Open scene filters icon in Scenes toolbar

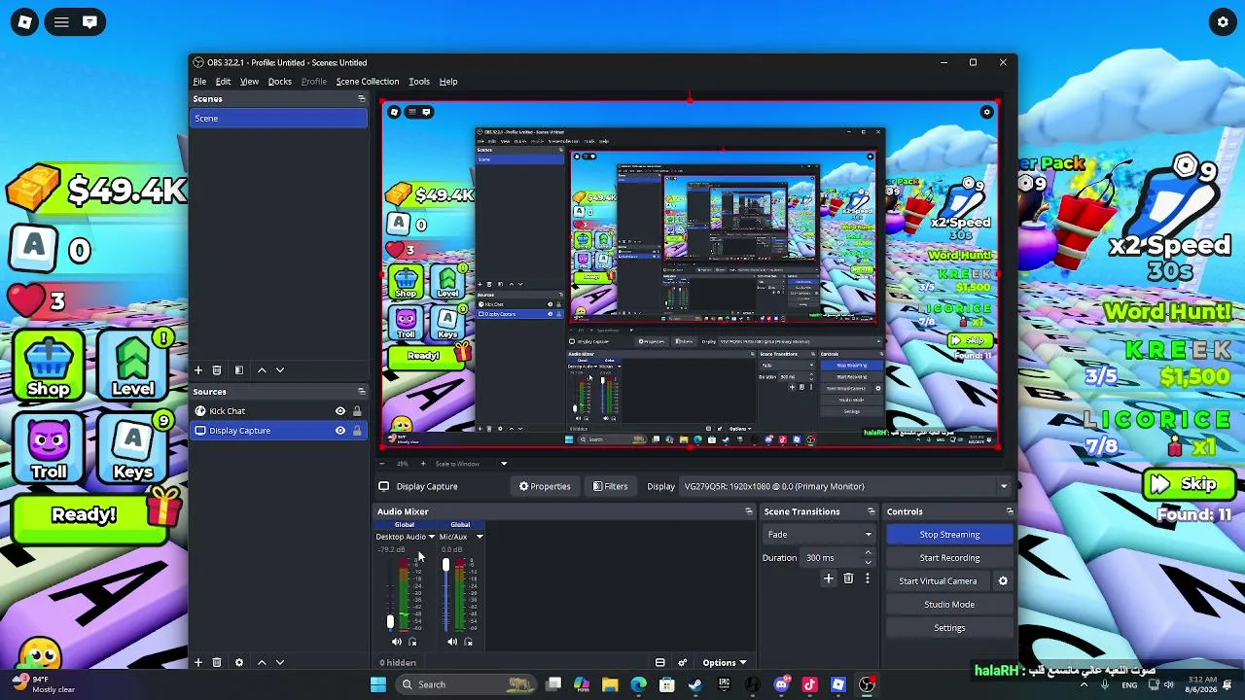point(239,370)
